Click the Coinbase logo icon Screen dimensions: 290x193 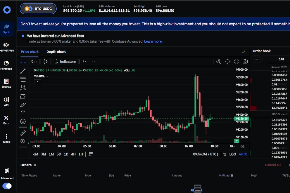[7, 10]
